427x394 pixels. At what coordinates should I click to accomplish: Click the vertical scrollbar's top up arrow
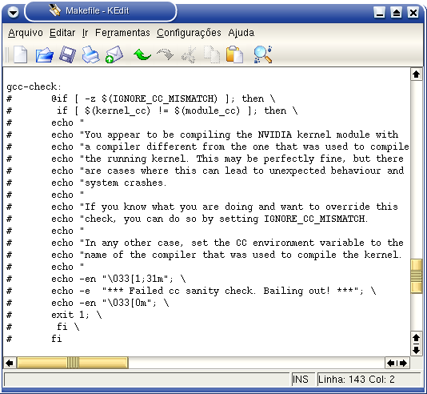[416, 74]
